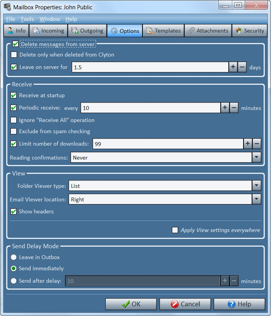271x316 pixels.
Task: Toggle Receive at startup checkbox
Action: 14,95
